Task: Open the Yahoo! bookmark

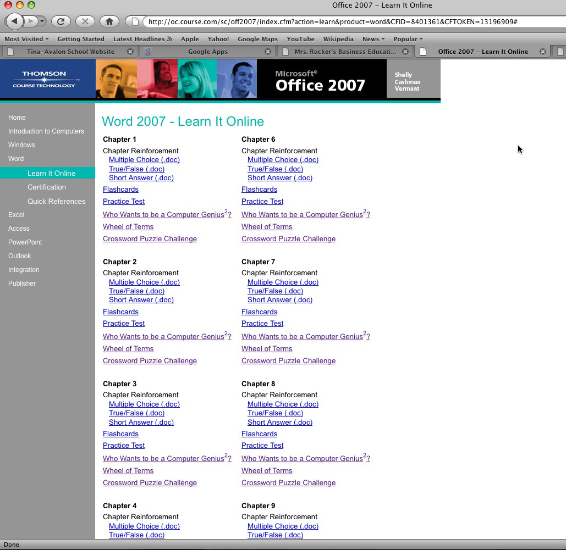Action: pyautogui.click(x=218, y=39)
